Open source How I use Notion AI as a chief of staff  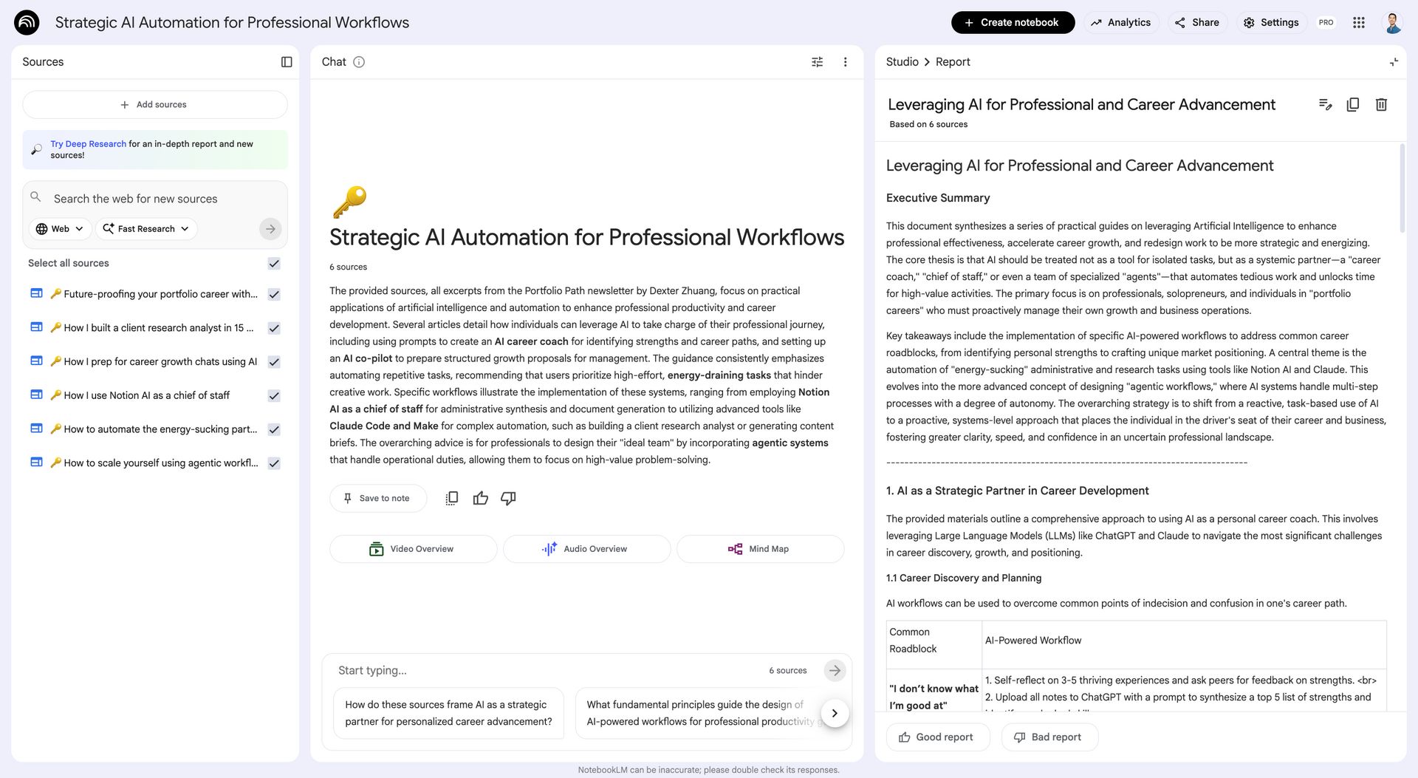pos(146,395)
